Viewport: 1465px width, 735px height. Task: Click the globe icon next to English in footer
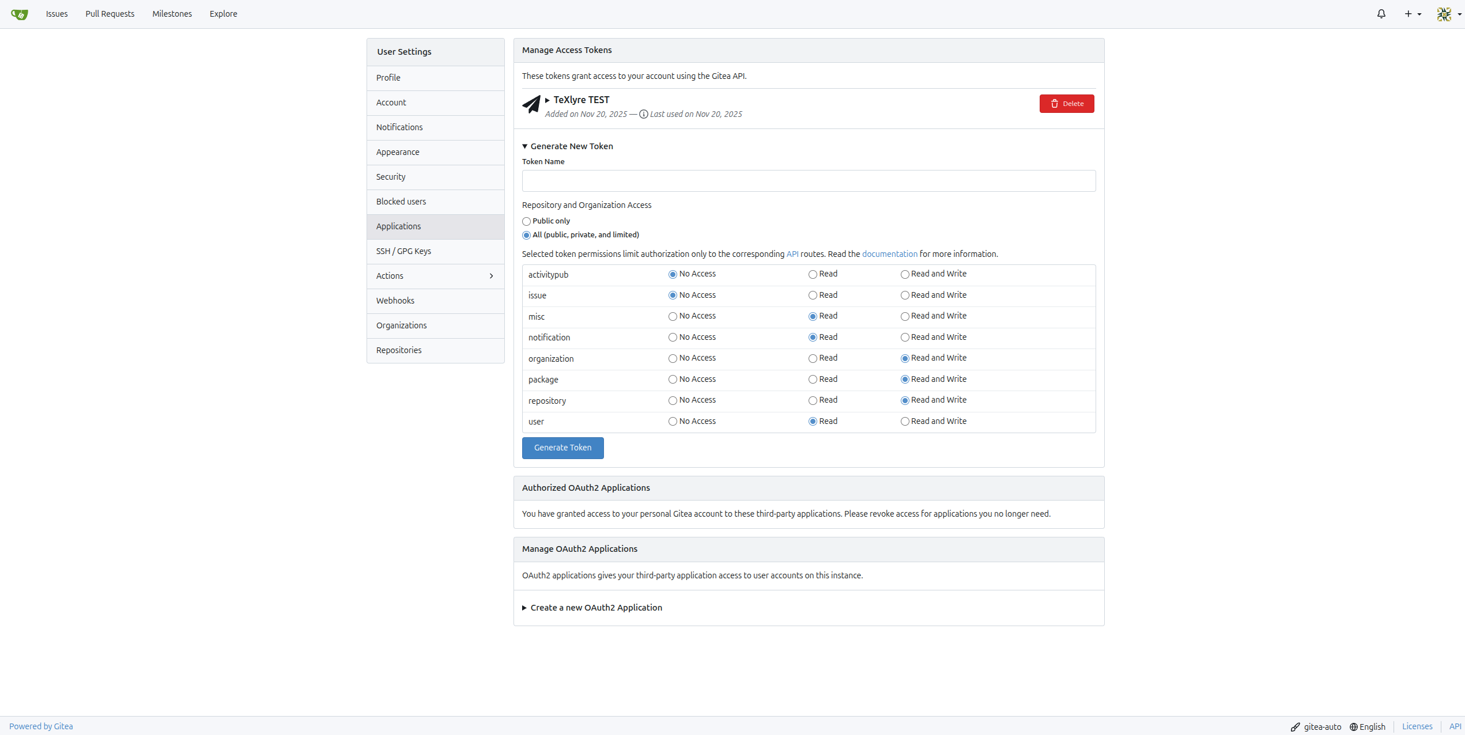tap(1355, 726)
